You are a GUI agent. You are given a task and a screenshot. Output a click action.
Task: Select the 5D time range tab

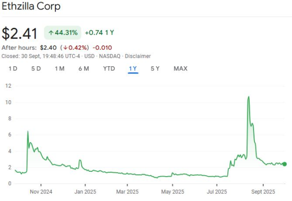click(x=36, y=69)
